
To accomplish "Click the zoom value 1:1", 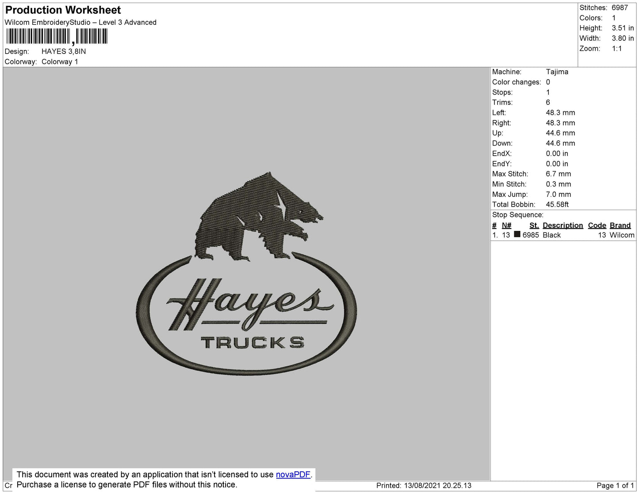I will pyautogui.click(x=617, y=49).
